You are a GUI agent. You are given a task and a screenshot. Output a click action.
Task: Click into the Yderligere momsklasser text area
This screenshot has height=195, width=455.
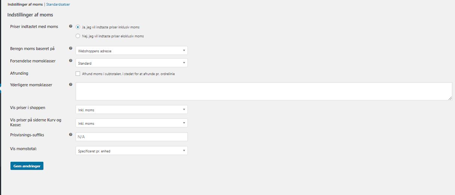pyautogui.click(x=263, y=91)
